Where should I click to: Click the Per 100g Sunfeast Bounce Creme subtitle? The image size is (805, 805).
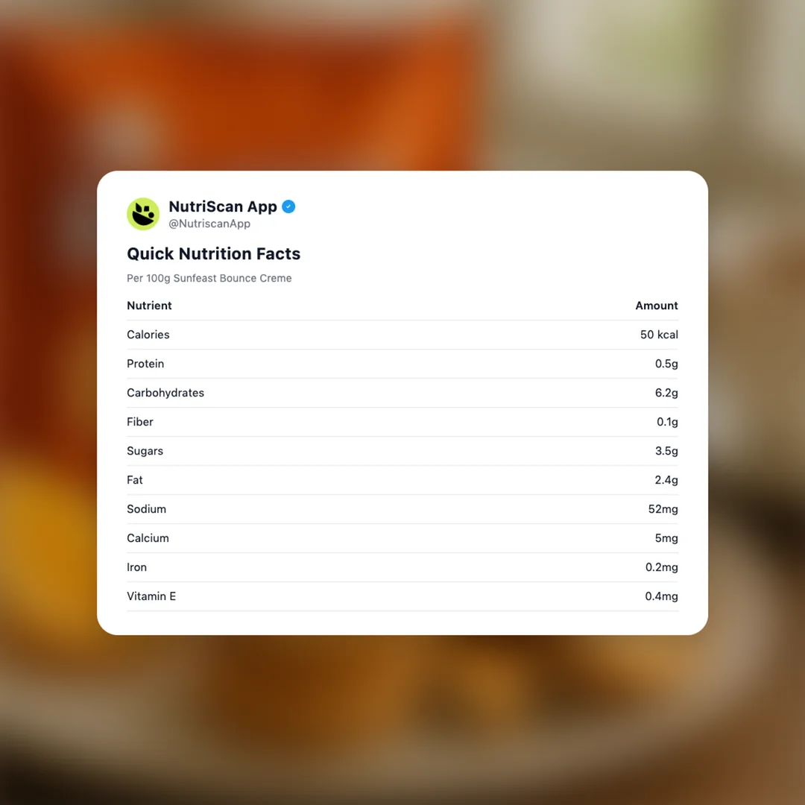point(209,278)
